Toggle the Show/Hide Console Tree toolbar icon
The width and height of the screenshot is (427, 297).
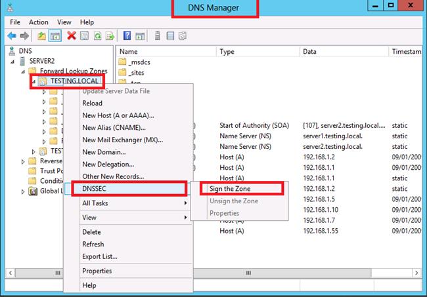click(55, 36)
